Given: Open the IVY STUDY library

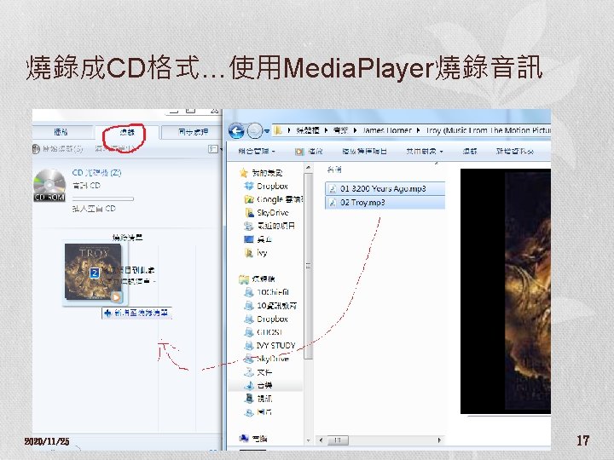Looking at the screenshot, I should tap(275, 345).
